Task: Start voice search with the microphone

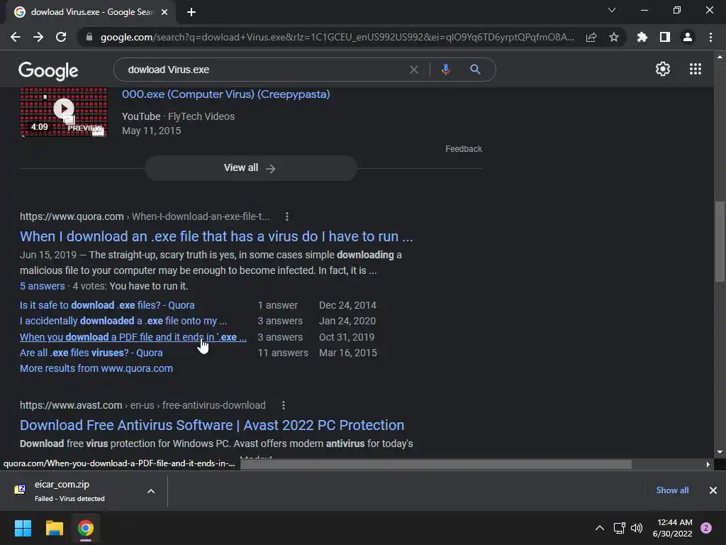Action: (445, 70)
